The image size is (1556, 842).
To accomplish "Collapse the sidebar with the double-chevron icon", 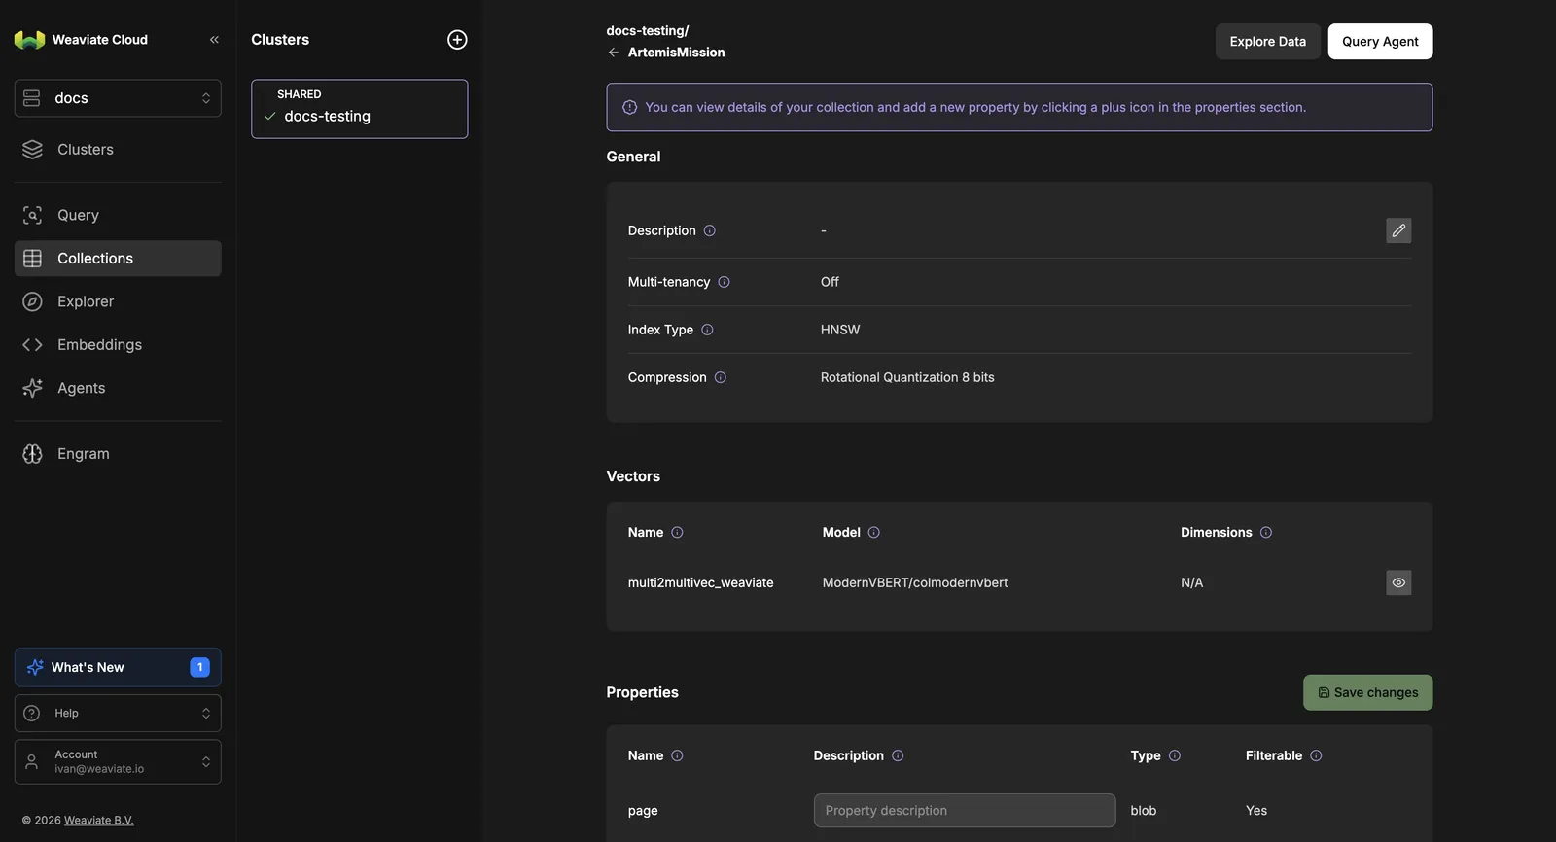I will (x=214, y=40).
